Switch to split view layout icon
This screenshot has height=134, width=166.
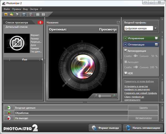(x=43, y=14)
